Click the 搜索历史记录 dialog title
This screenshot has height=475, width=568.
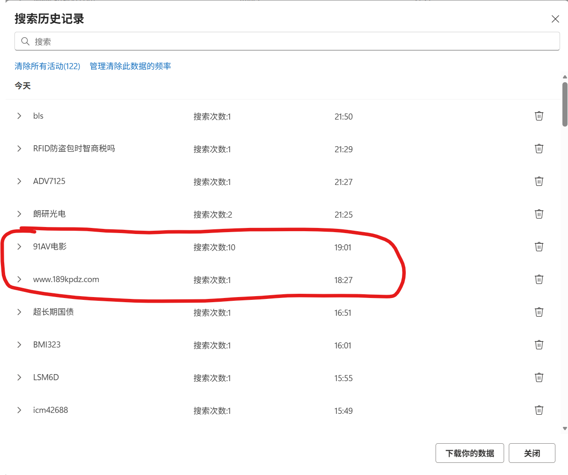[x=49, y=19]
